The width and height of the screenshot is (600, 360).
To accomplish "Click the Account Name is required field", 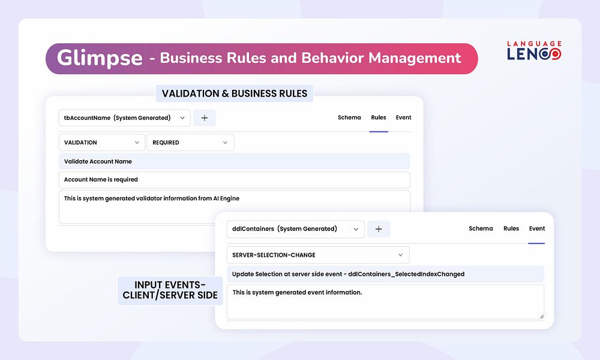I will pos(234,179).
